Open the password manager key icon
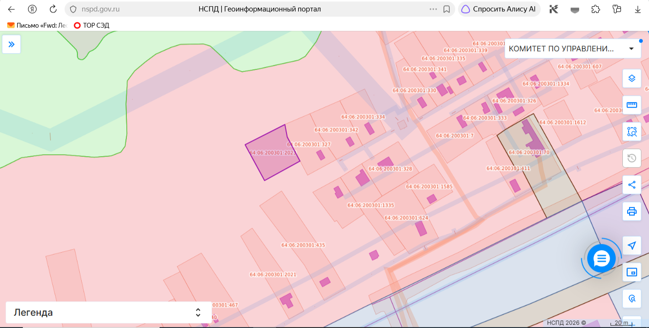 [x=617, y=9]
